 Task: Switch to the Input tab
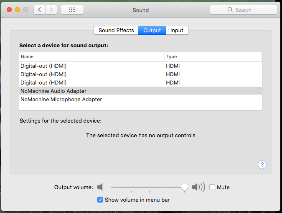point(177,30)
